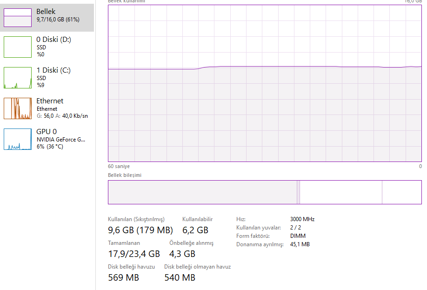Click the Bellek mini graph thumbnail
This screenshot has width=427, height=290.
(18, 17)
